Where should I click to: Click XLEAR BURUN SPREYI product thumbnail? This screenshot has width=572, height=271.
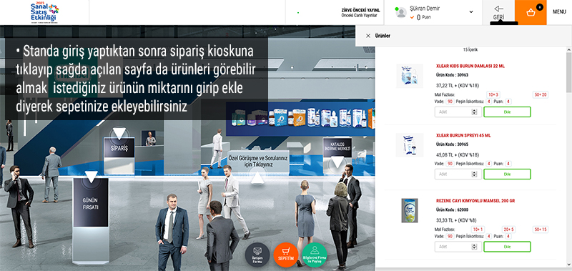pyautogui.click(x=410, y=145)
